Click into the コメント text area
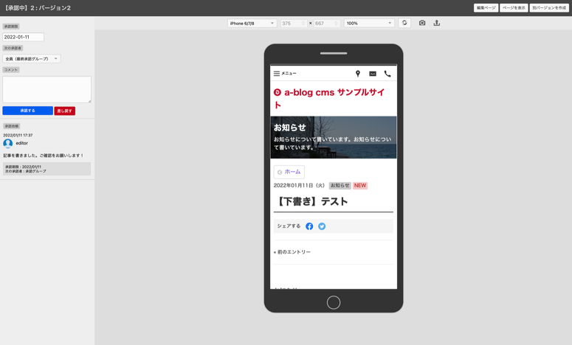 pyautogui.click(x=46, y=89)
